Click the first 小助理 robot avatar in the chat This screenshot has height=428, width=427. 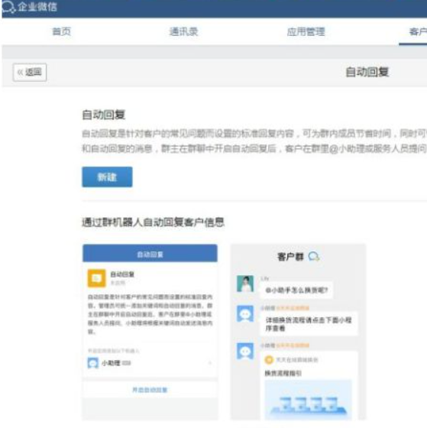coord(245,314)
